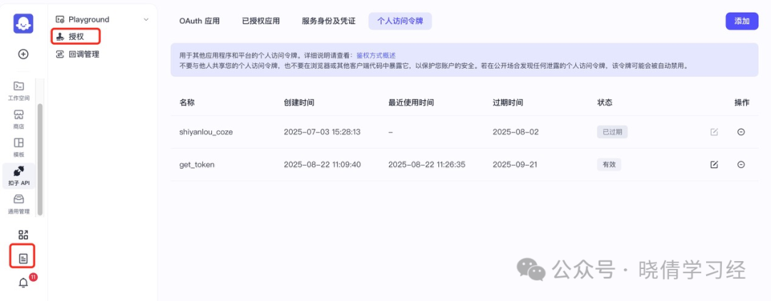The width and height of the screenshot is (771, 301).
Task: Delete the get_token token
Action: (740, 164)
